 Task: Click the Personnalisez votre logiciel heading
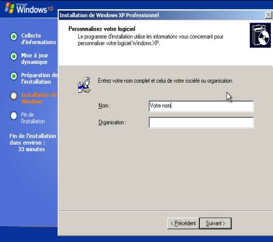102,29
